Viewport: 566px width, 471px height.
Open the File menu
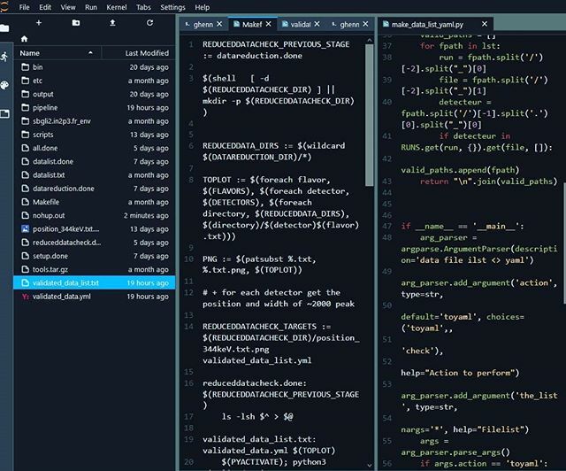24,7
